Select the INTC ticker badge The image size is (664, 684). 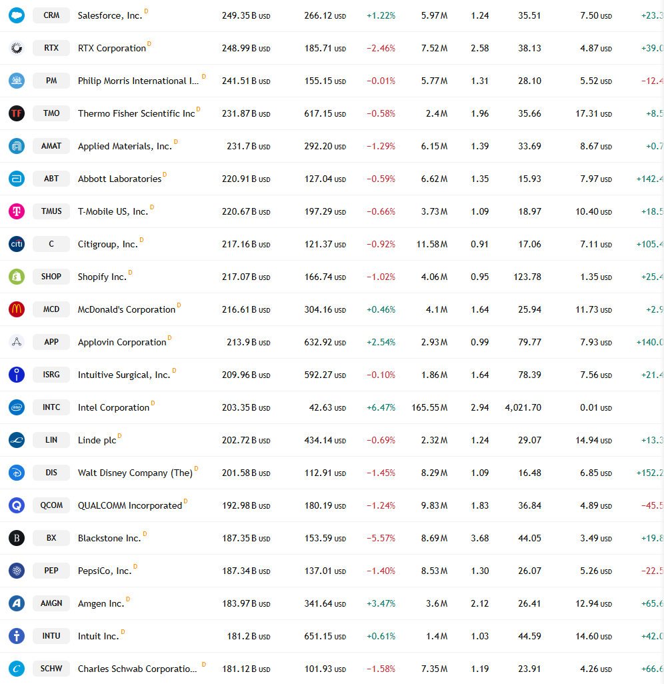51,407
